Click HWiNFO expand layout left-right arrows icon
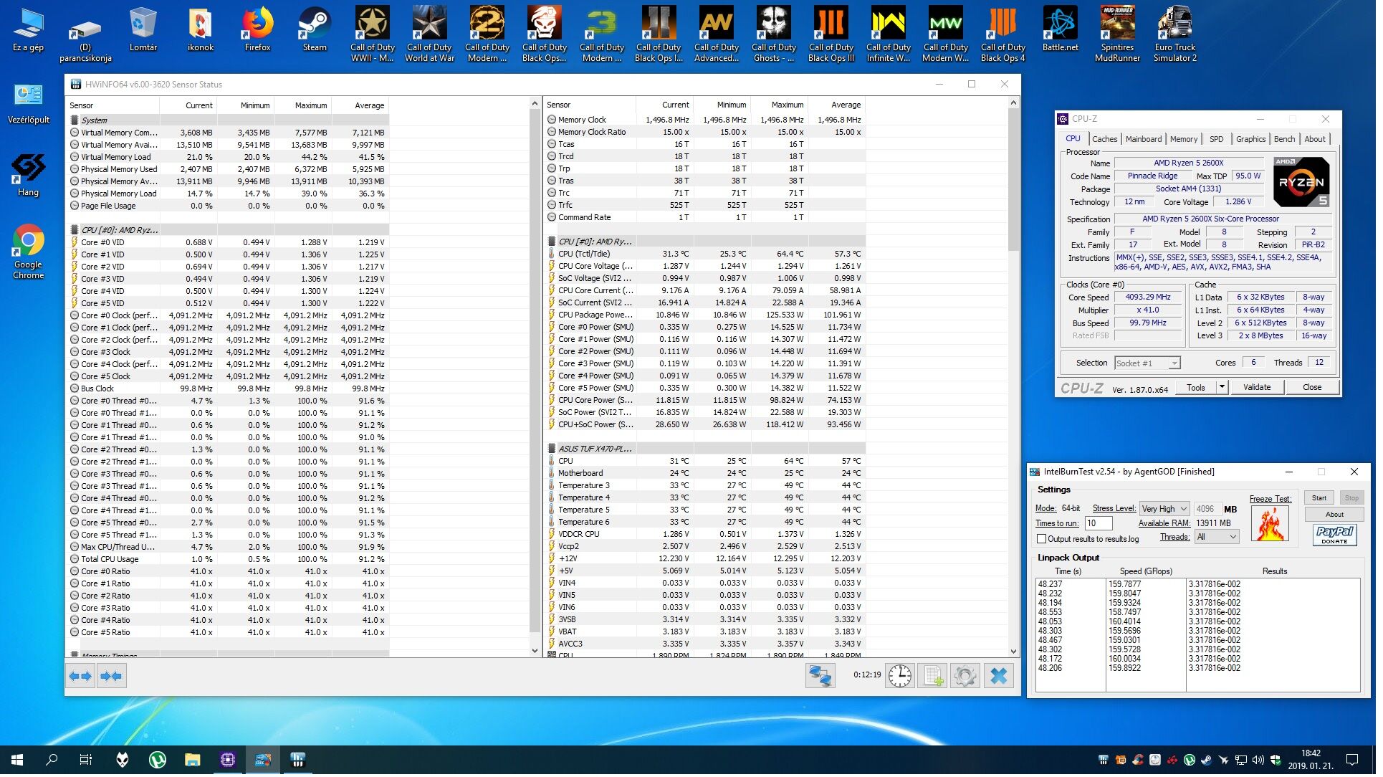The image size is (1383, 777). (80, 679)
